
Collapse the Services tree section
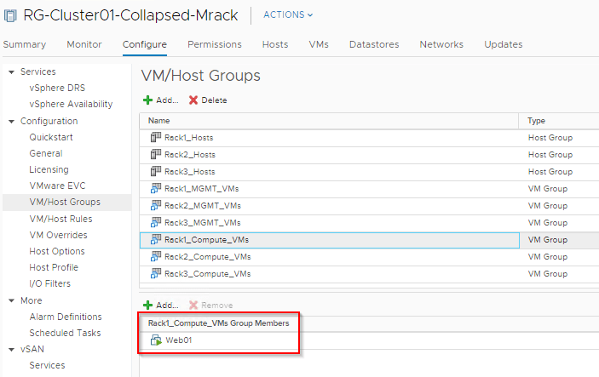pyautogui.click(x=11, y=72)
